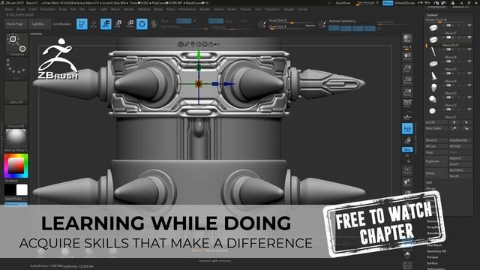Click the AutoReorder button
This screenshot has width=480, height=270.
click(x=460, y=140)
